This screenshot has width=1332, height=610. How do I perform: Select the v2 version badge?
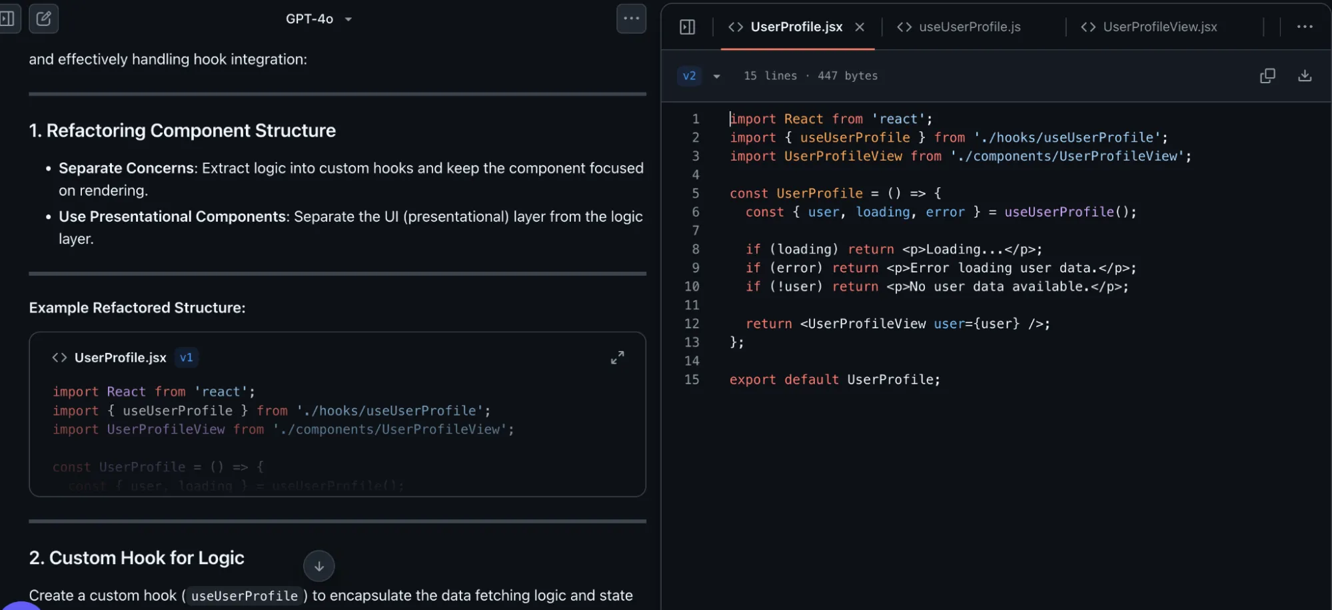[689, 76]
